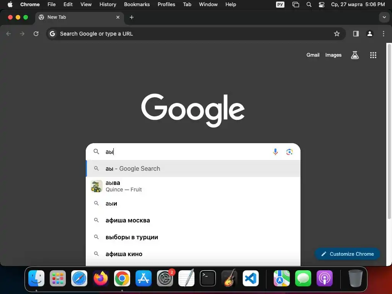The image size is (392, 294).
Task: Open a new tab
Action: [x=132, y=17]
